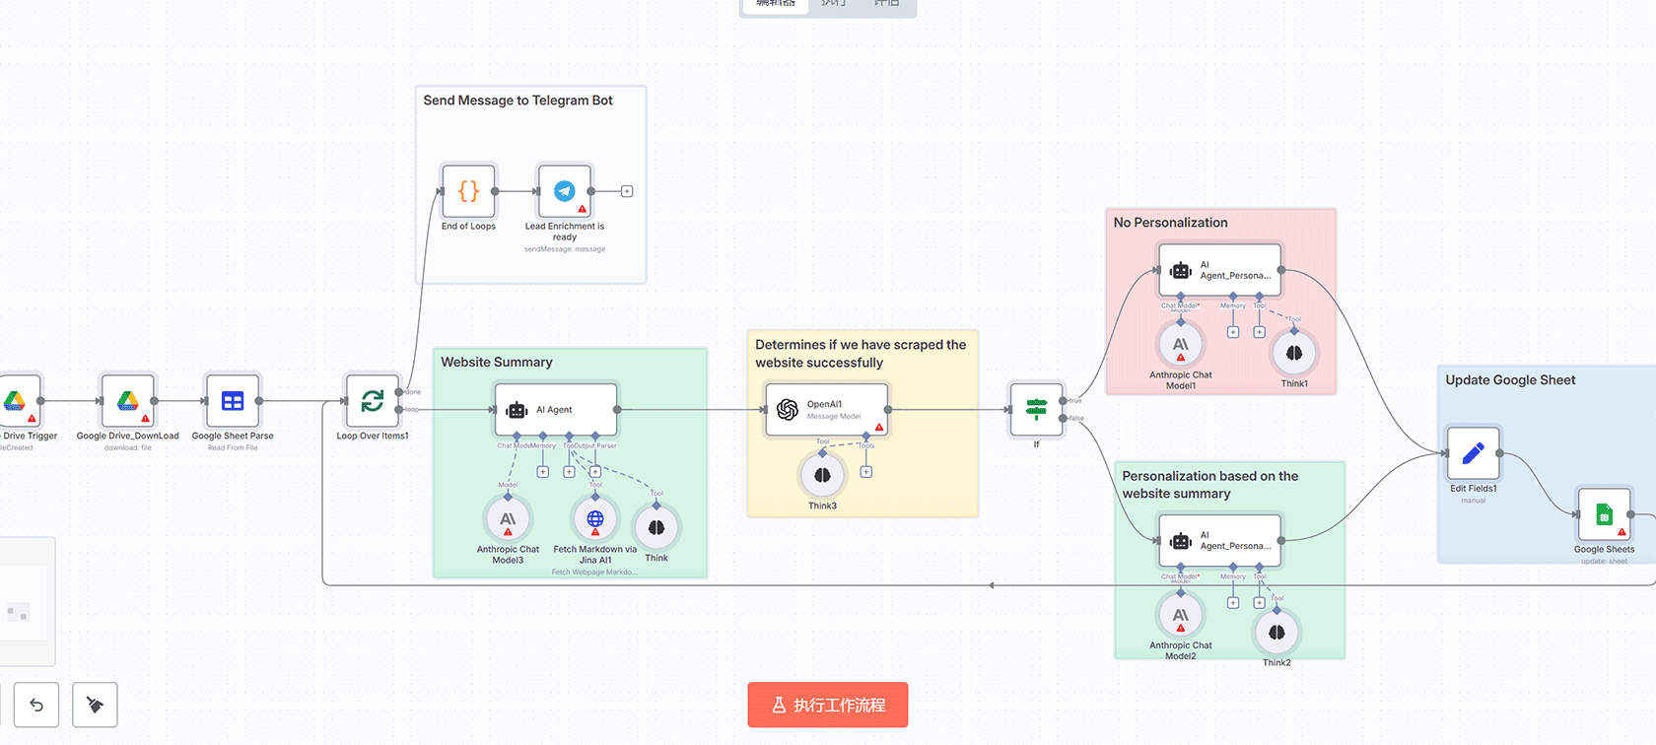Click the Think1 tool node
The width and height of the screenshot is (1656, 745).
tap(1294, 354)
